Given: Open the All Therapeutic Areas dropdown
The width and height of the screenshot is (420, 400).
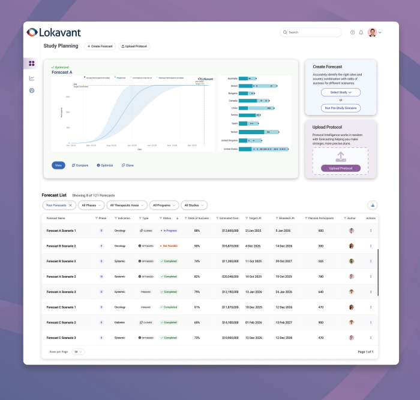Looking at the screenshot, I should tap(127, 205).
